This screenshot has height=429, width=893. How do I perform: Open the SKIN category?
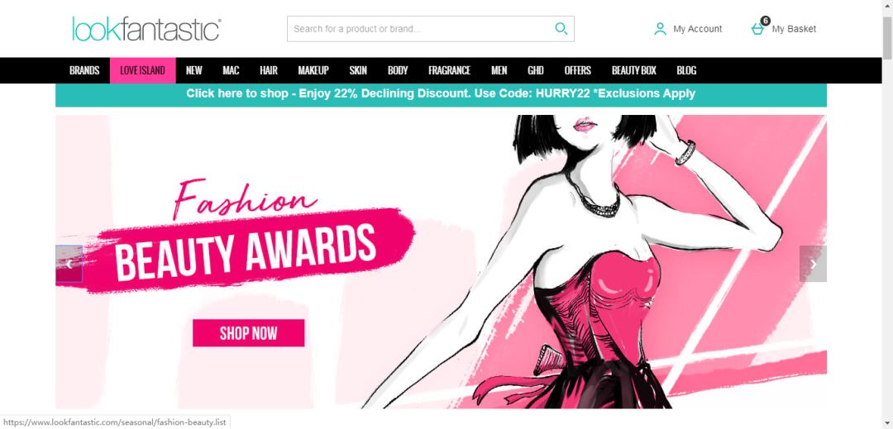tap(358, 70)
